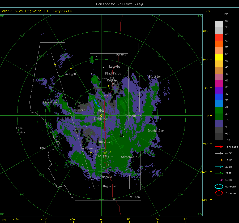
Task: Pick the yellow 54-51 dBZ swatch
Action: (x=219, y=57)
